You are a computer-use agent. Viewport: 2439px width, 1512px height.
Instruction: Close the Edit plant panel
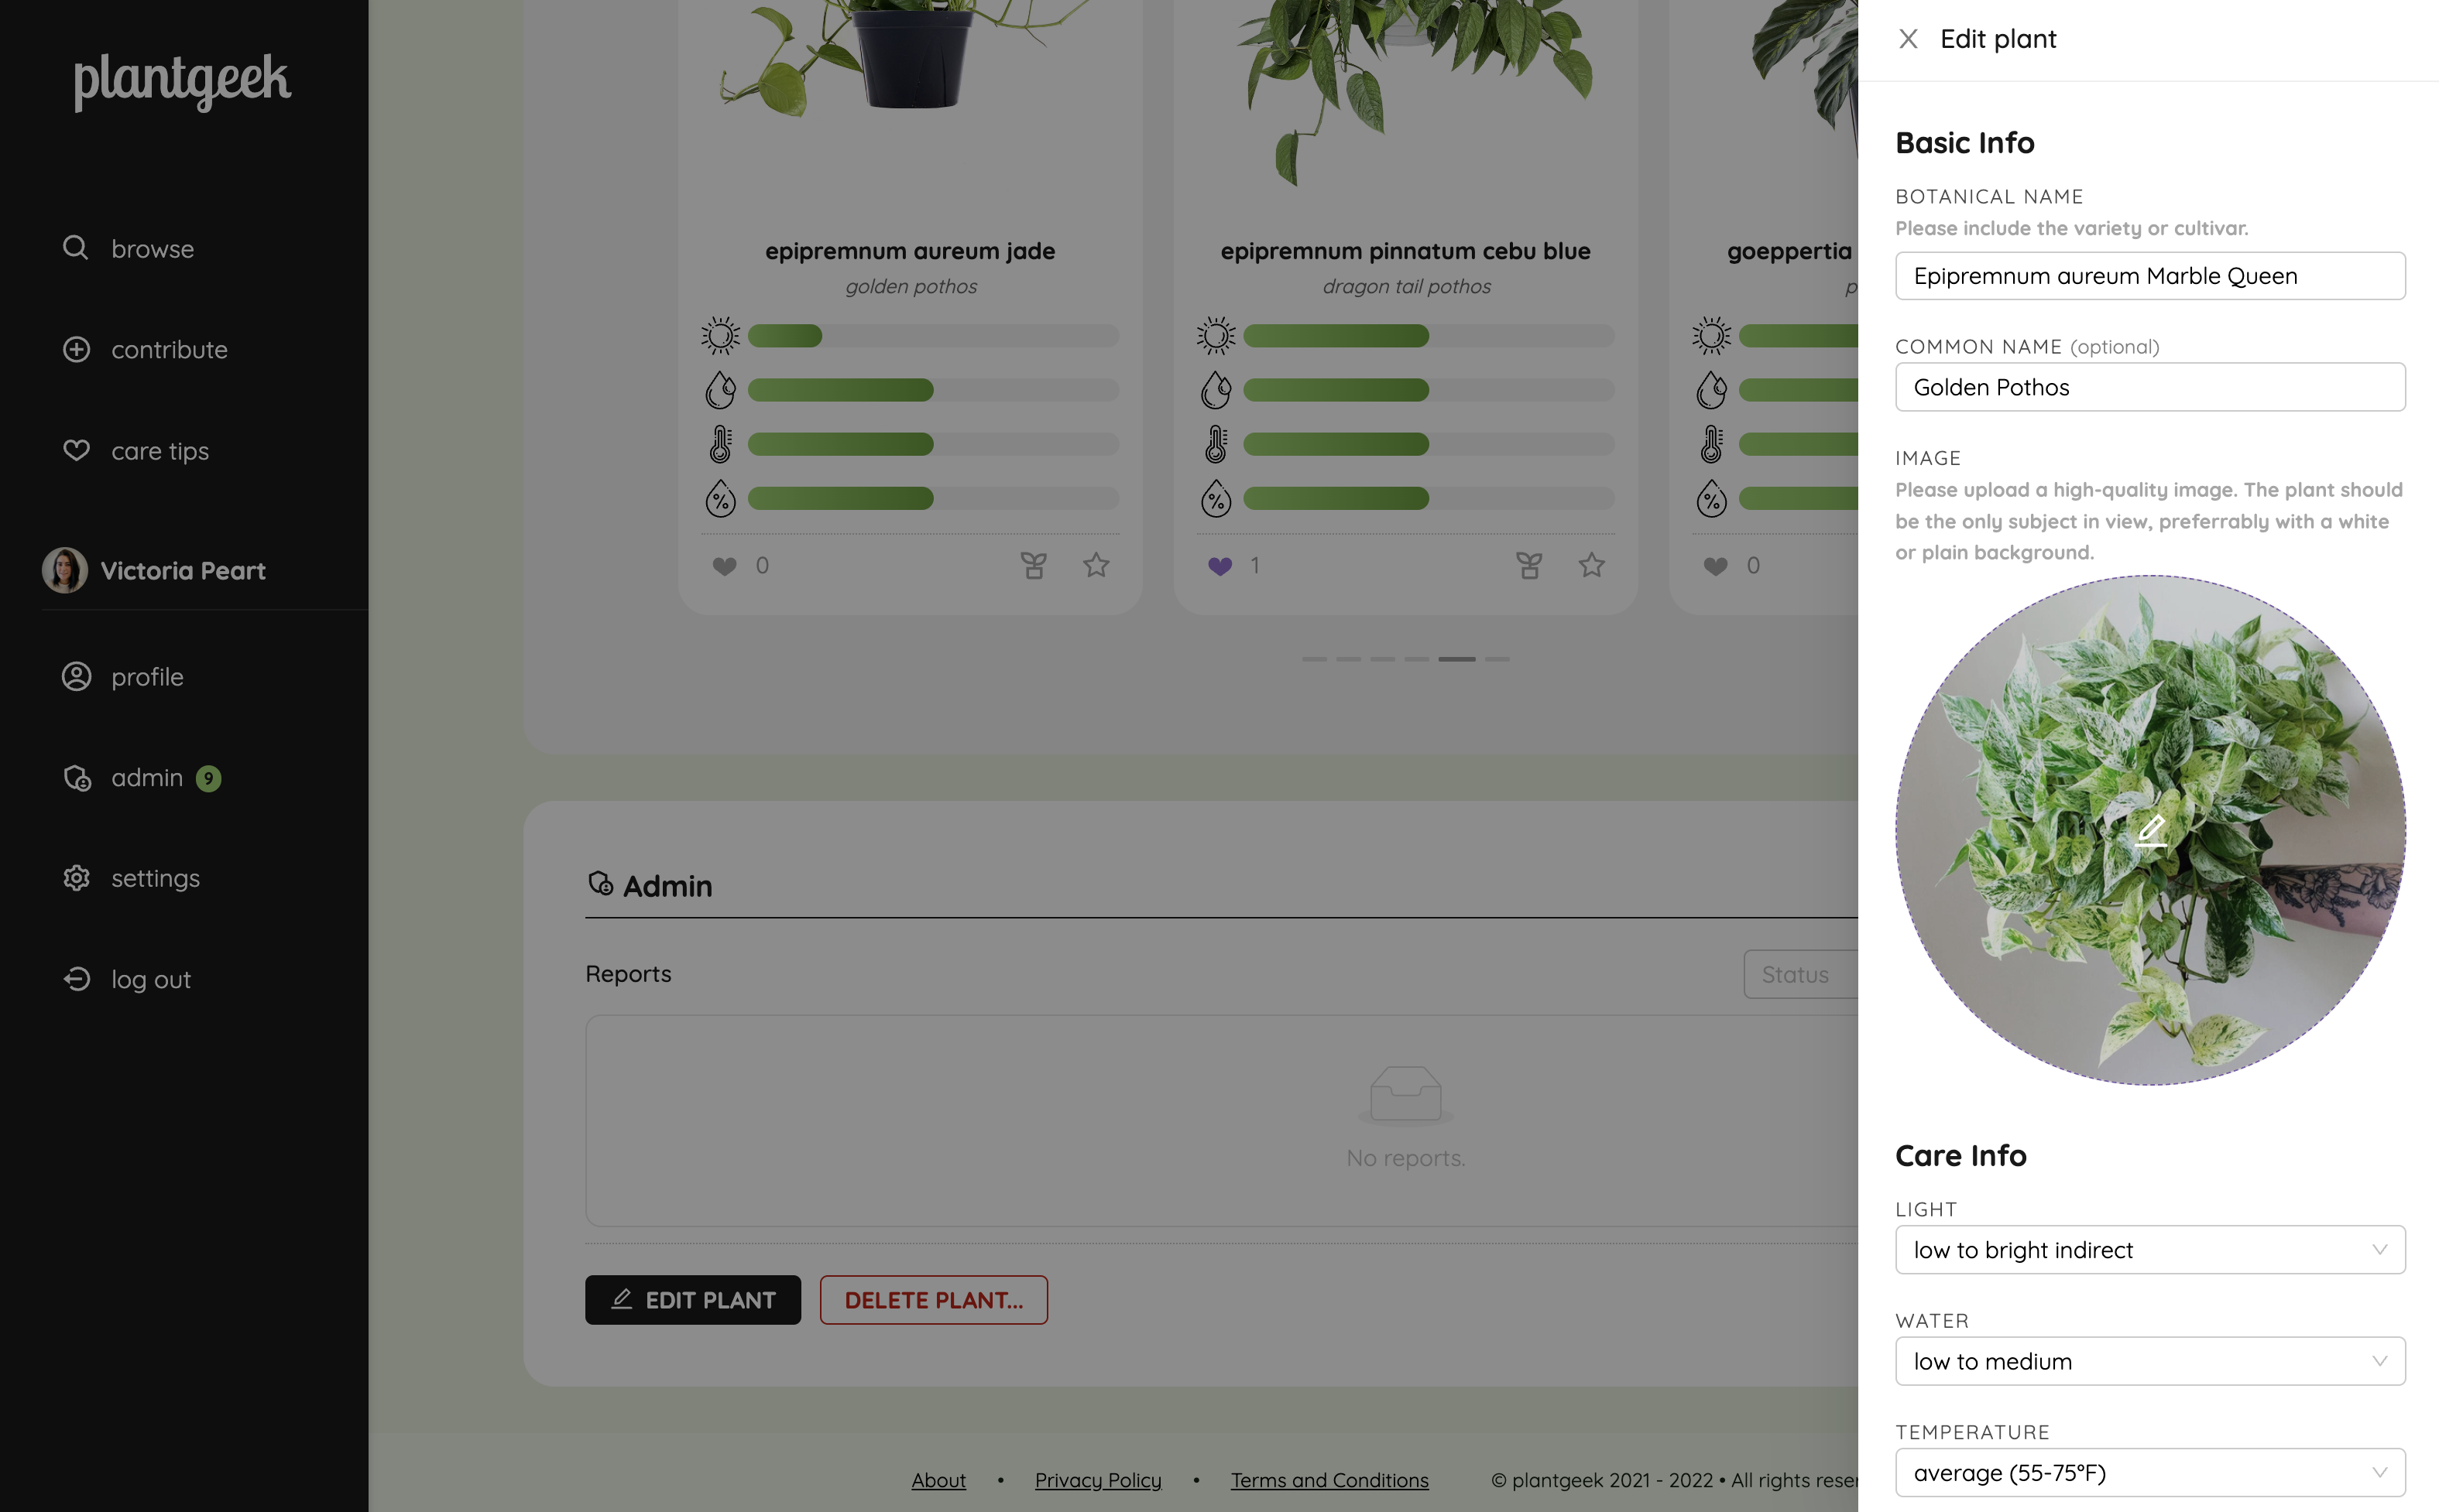click(x=1908, y=39)
